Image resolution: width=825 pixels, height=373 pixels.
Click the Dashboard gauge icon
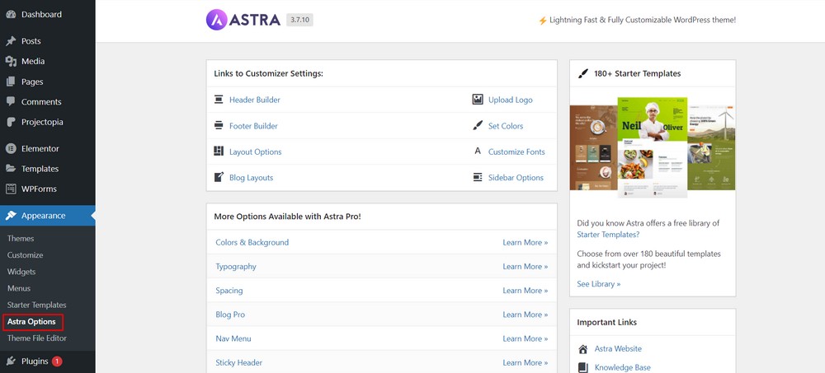[11, 14]
